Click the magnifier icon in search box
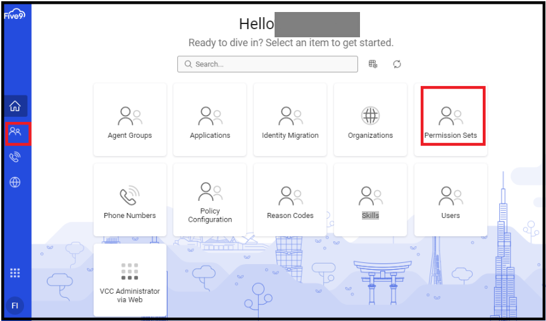Screen dimensions: 546x321 (188, 64)
